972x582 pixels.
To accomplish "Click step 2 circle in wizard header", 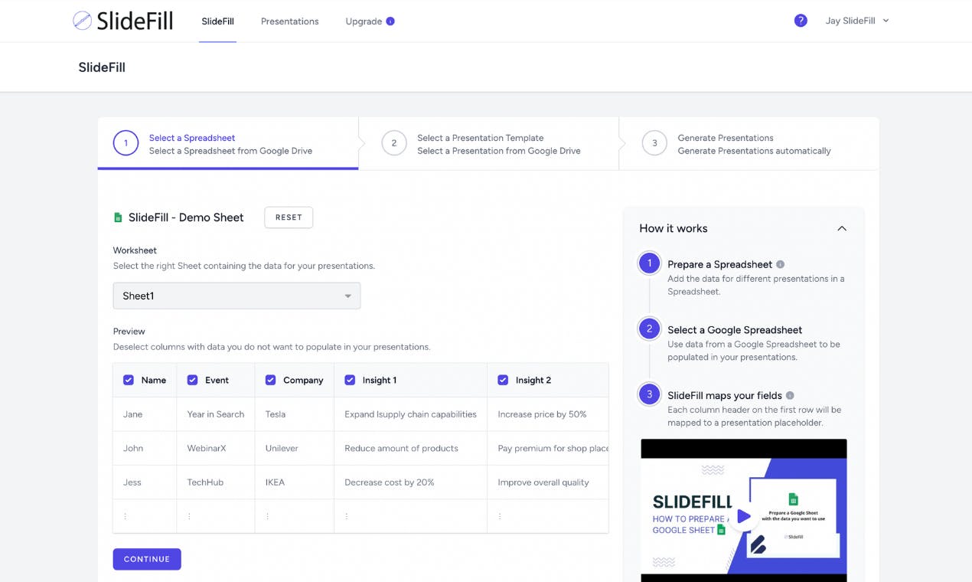I will click(394, 143).
